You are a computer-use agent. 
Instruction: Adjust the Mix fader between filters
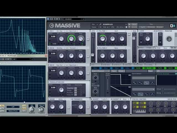[x=134, y=38]
